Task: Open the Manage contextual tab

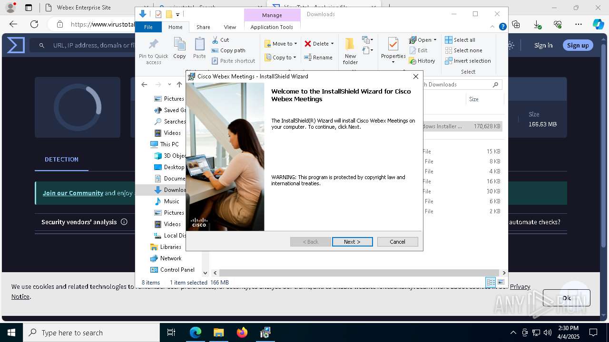Action: (272, 15)
